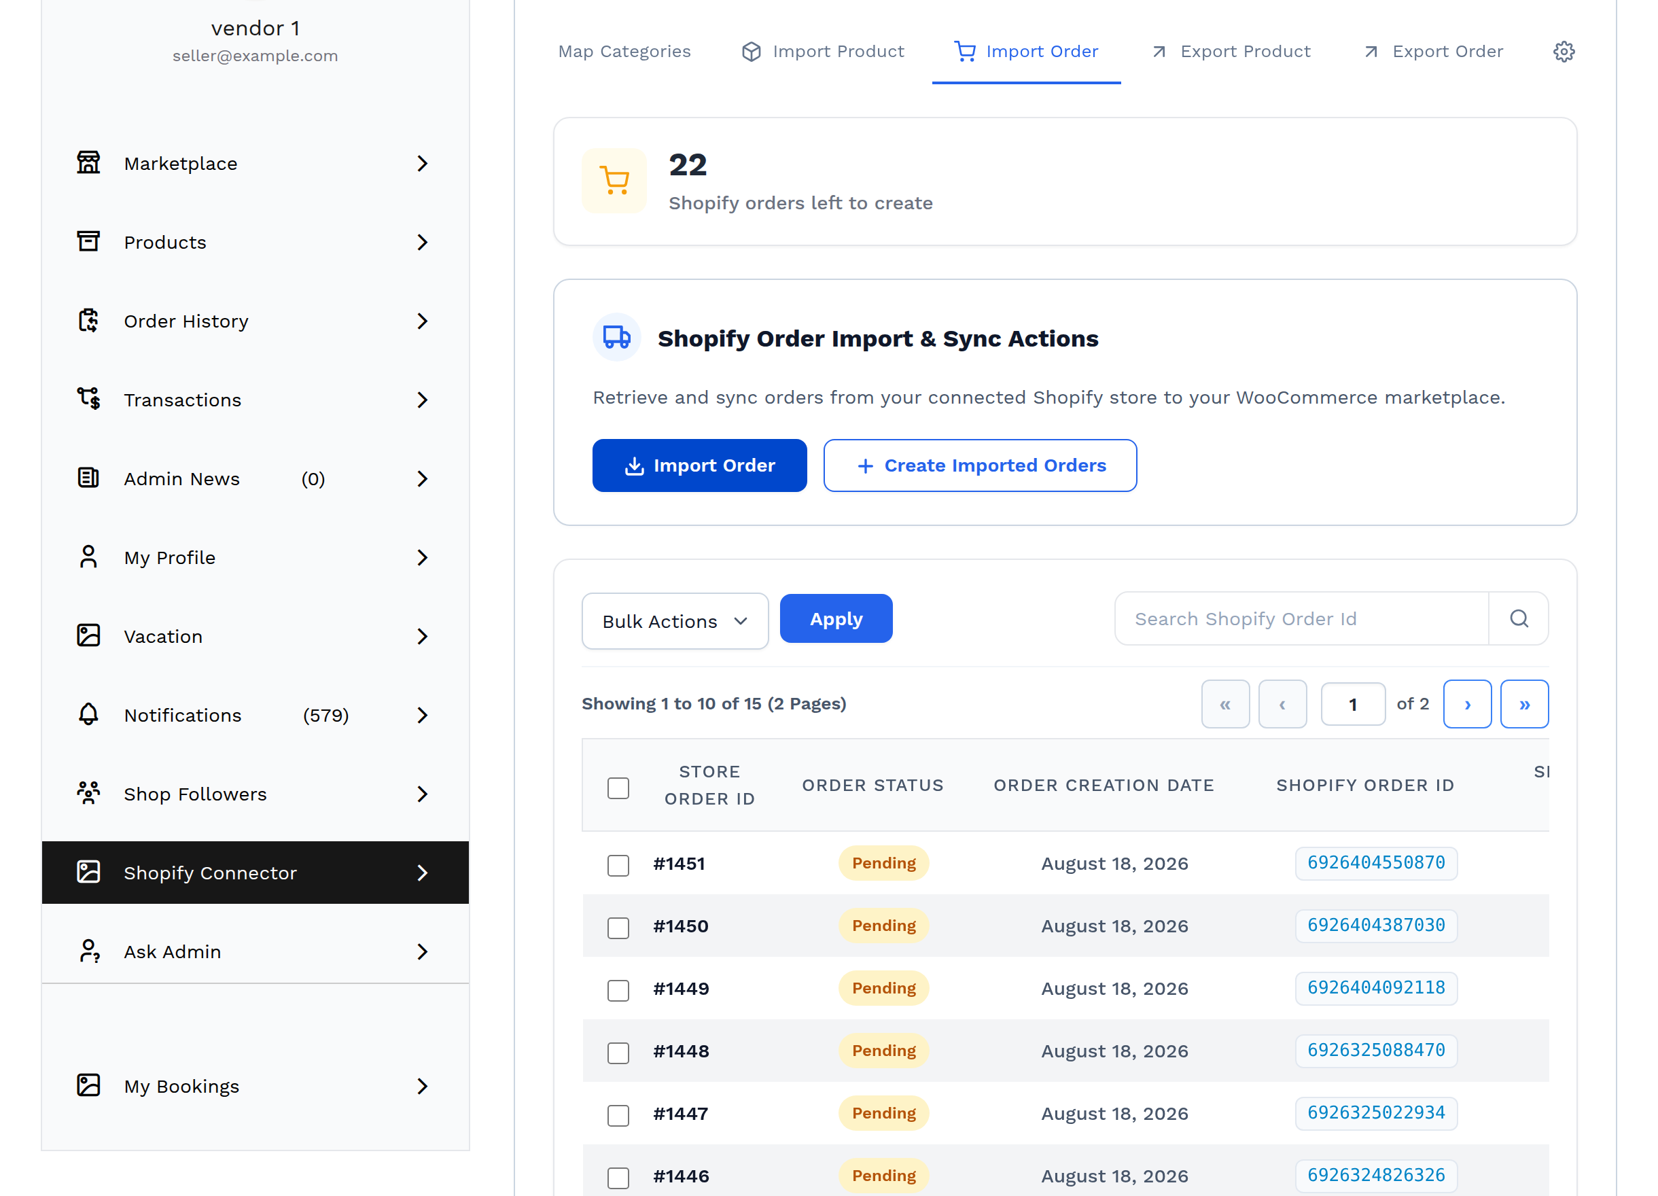Expand the Products menu chevron
Viewport: 1658px width, 1196px height.
(423, 242)
